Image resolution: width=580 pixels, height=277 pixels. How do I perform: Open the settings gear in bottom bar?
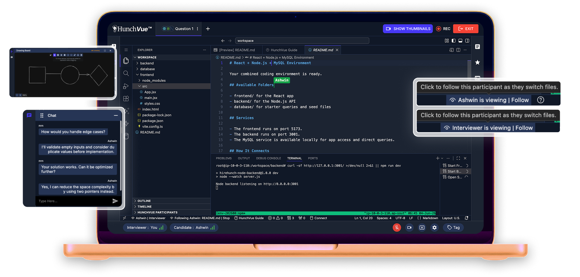click(x=434, y=227)
